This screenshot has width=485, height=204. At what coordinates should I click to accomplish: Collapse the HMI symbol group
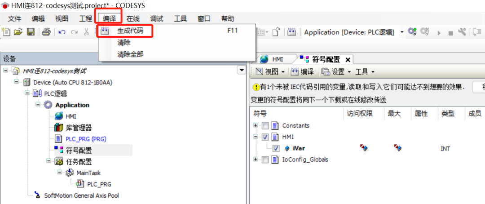pyautogui.click(x=256, y=137)
